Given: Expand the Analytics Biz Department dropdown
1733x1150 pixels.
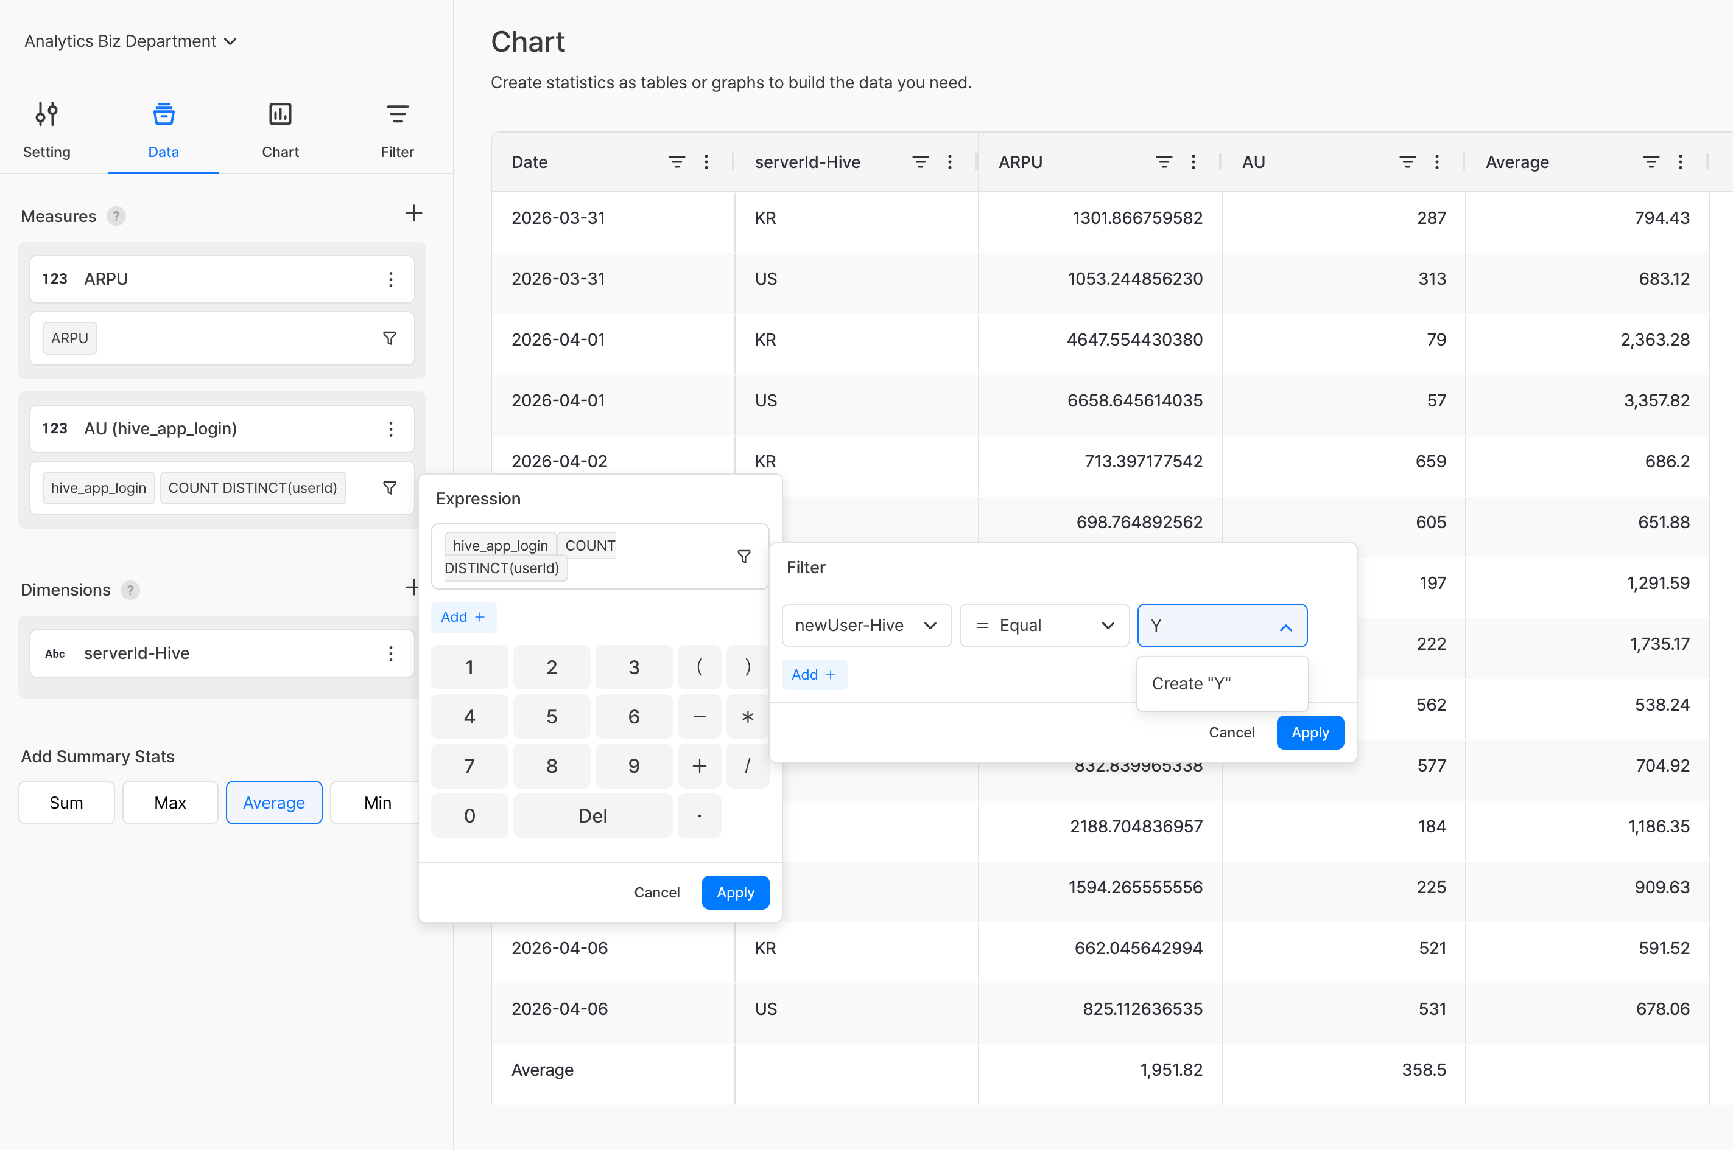Looking at the screenshot, I should 131,41.
